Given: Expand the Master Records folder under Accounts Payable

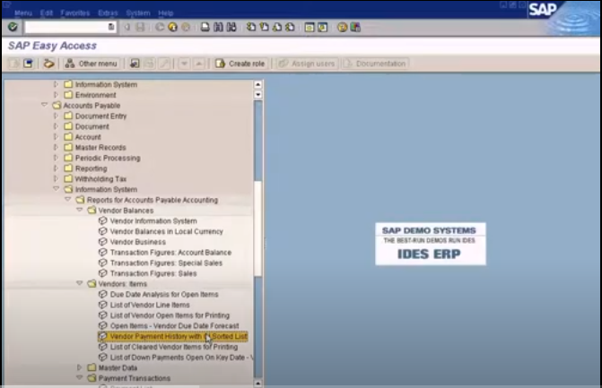Looking at the screenshot, I should click(56, 147).
